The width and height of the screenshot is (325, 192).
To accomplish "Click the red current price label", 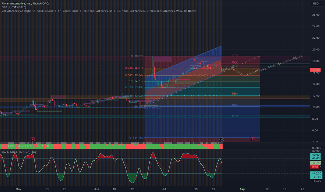I will click(315, 70).
